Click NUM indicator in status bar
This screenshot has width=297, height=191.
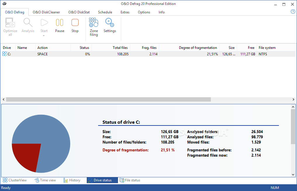tap(275, 188)
